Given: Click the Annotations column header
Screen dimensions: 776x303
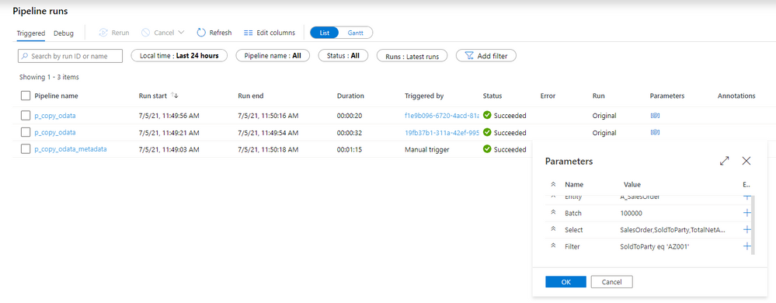Looking at the screenshot, I should (736, 96).
